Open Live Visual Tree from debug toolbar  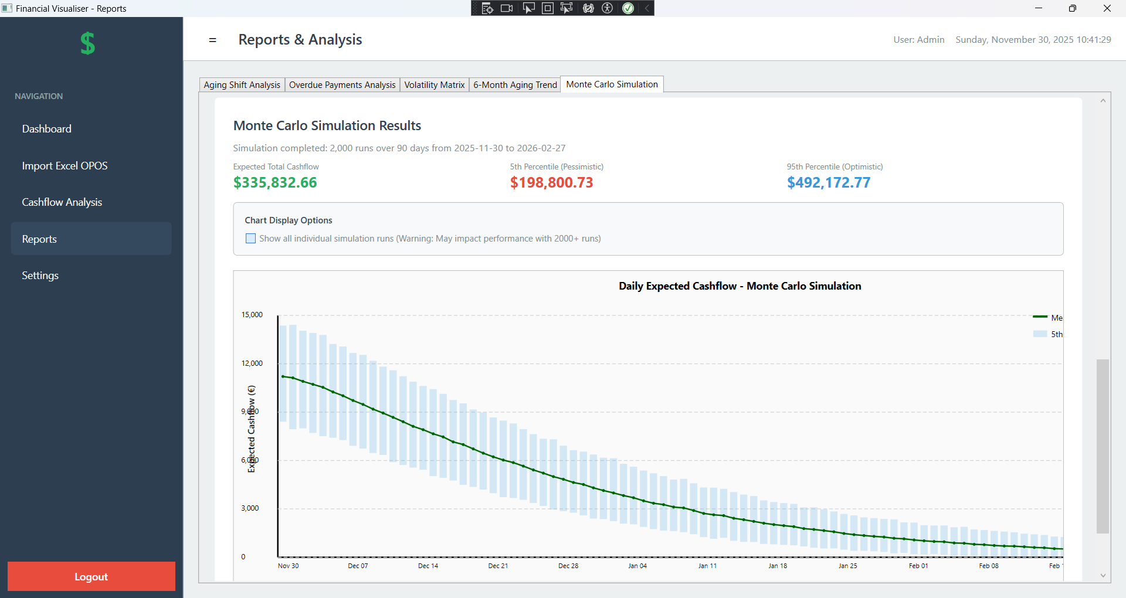[487, 8]
